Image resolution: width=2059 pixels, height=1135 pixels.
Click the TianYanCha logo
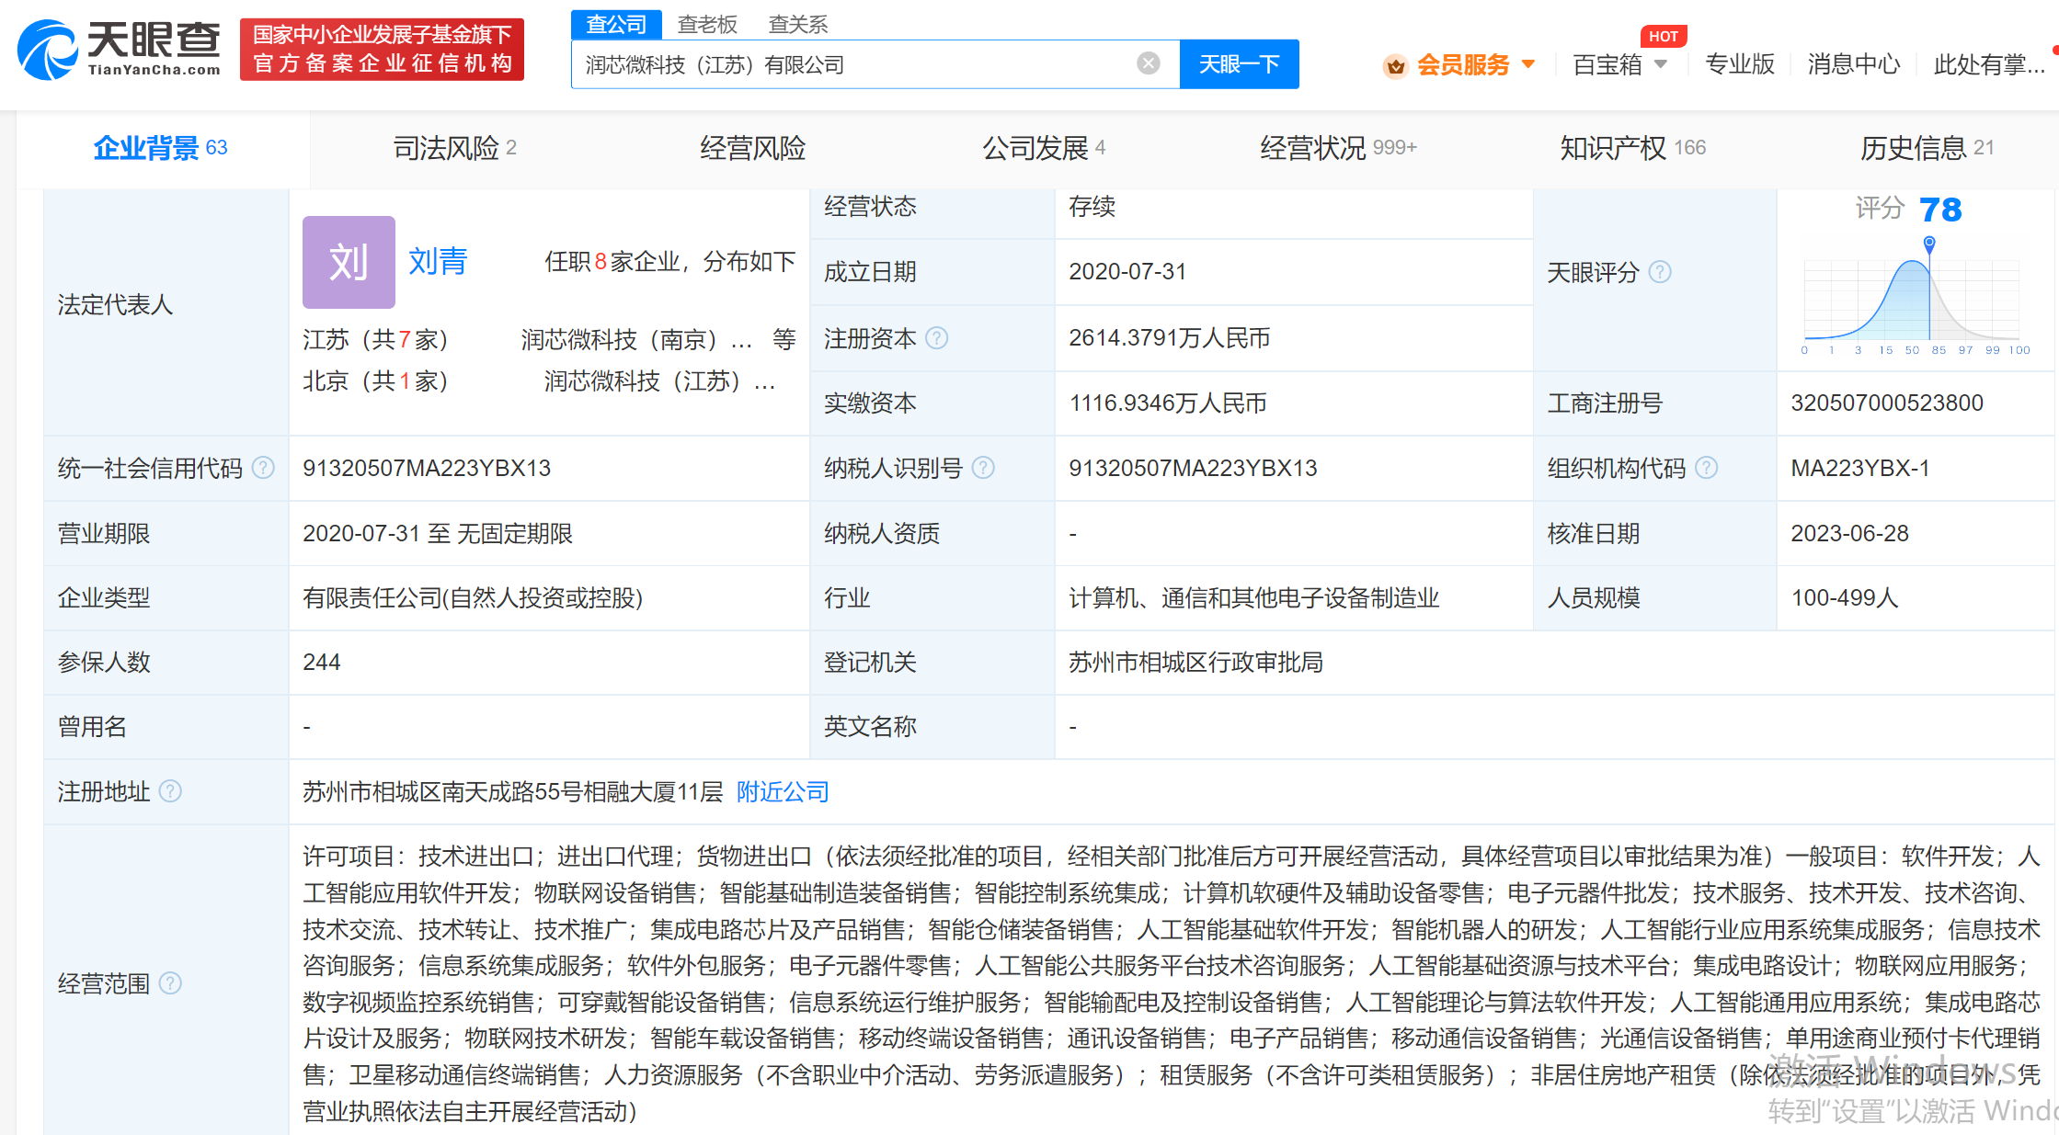tap(120, 50)
